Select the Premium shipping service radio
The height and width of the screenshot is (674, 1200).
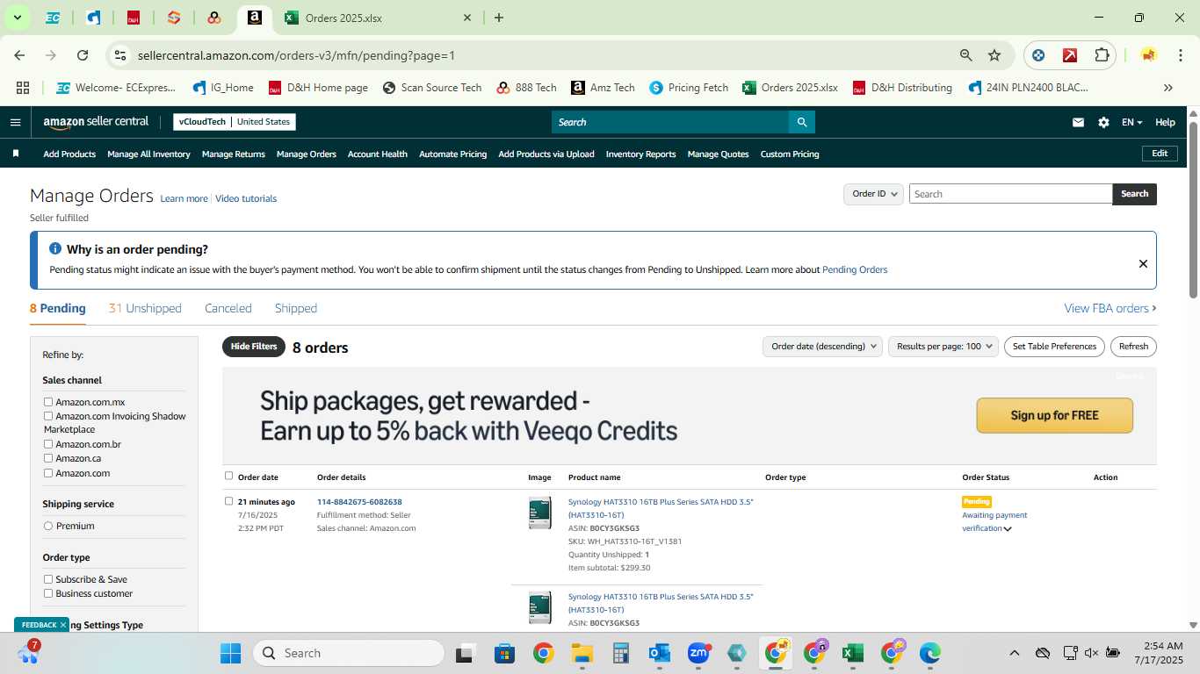[48, 526]
